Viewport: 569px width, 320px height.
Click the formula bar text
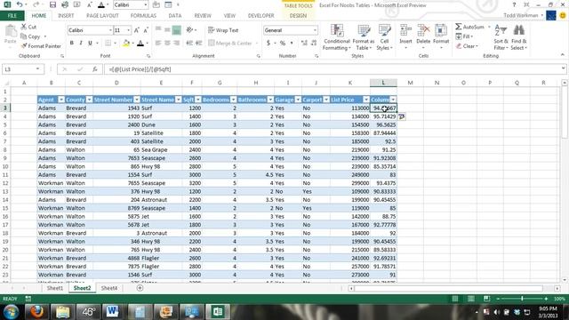tap(140, 69)
